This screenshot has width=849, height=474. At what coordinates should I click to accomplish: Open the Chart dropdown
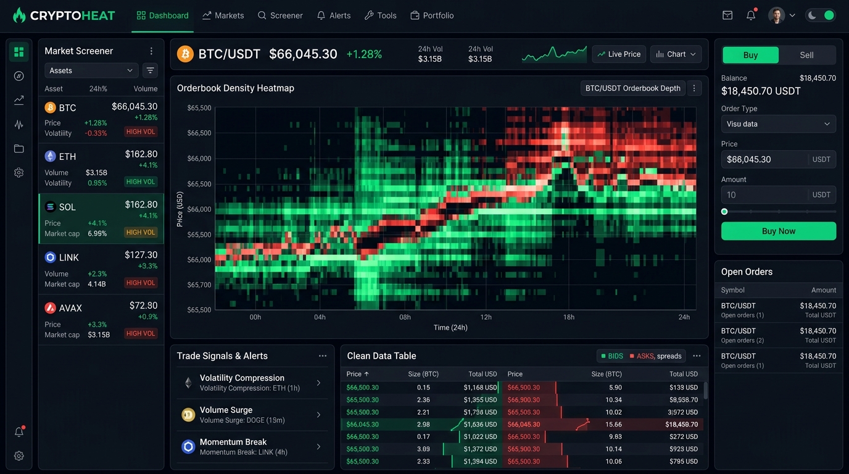(676, 54)
